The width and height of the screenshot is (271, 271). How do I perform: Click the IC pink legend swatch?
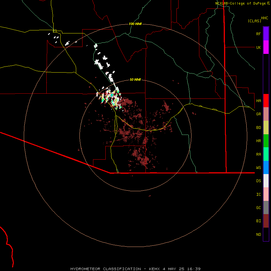click(x=266, y=194)
